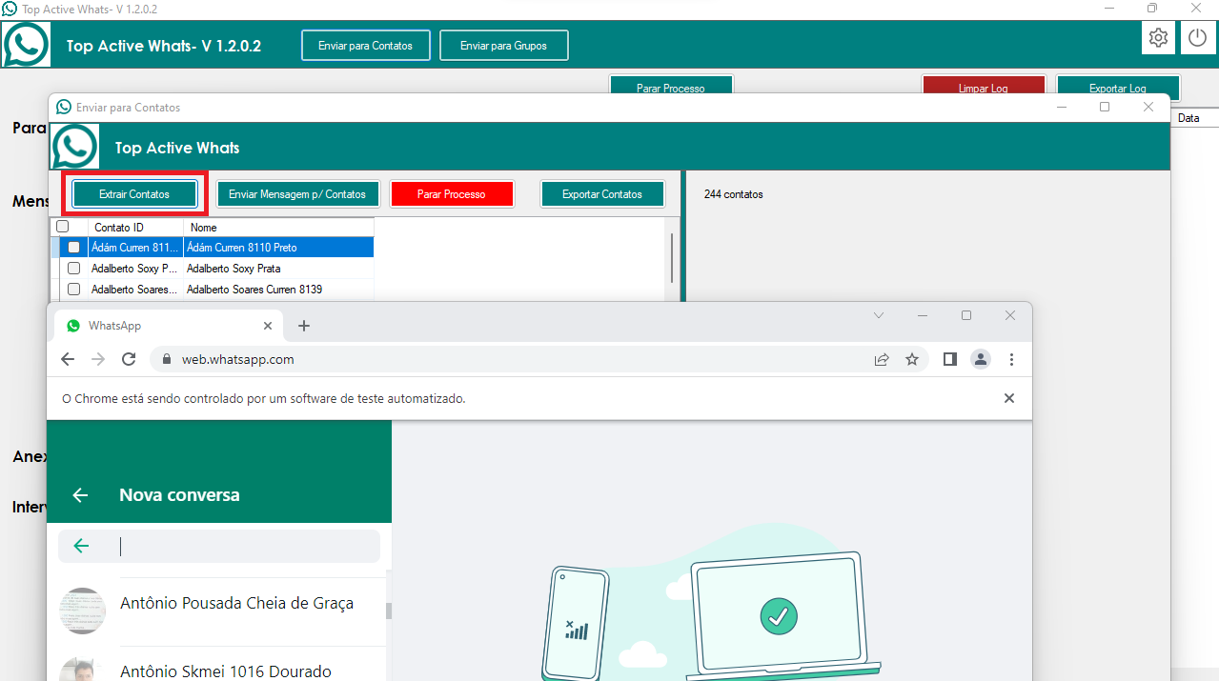Image resolution: width=1219 pixels, height=681 pixels.
Task: Check Adalberto Soares Curren 8139 row
Action: click(x=73, y=290)
